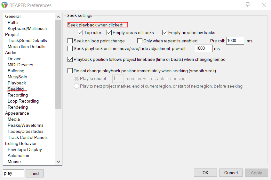Open the Playback settings page

coord(17,83)
